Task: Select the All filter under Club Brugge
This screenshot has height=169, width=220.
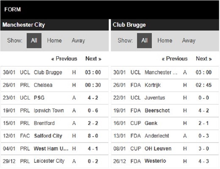Action: [144, 41]
